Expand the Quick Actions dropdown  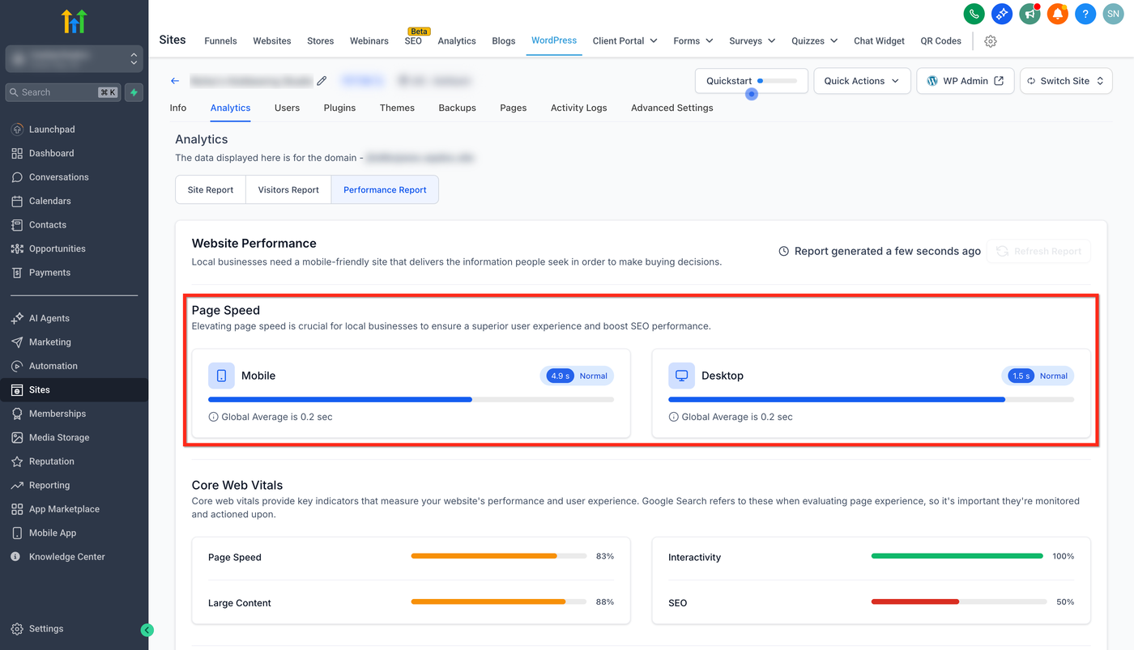point(862,81)
